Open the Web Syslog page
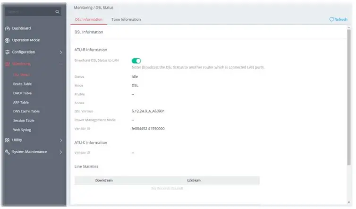356x209 pixels. click(x=22, y=130)
